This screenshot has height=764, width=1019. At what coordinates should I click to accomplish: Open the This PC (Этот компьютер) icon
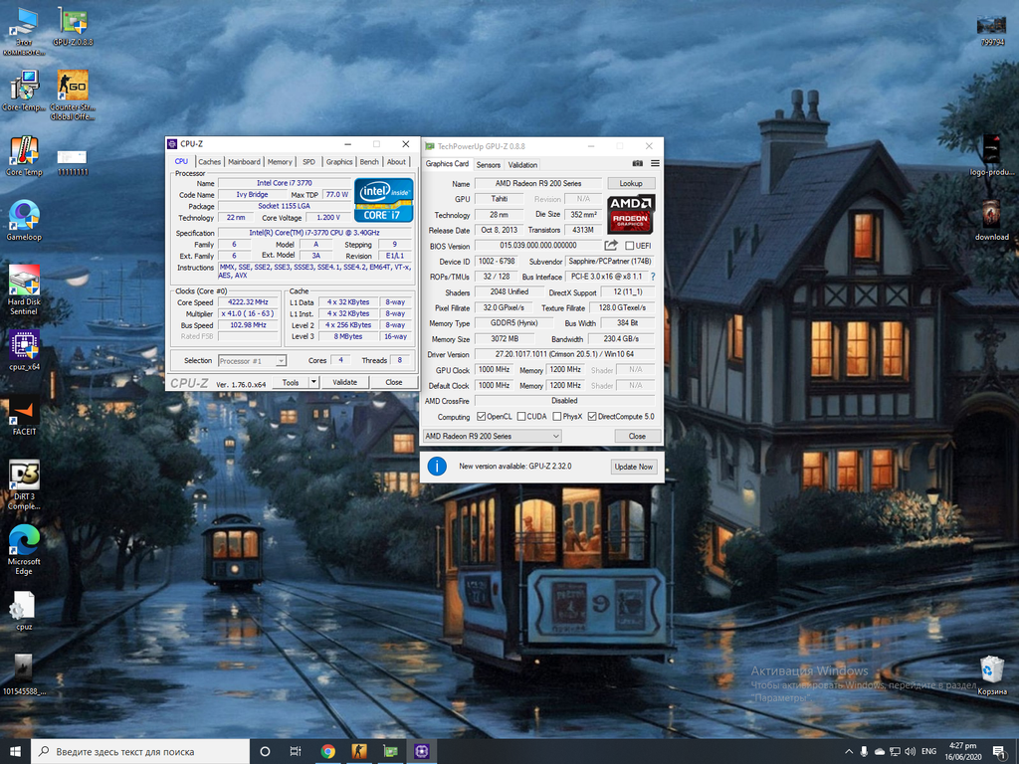click(x=24, y=30)
